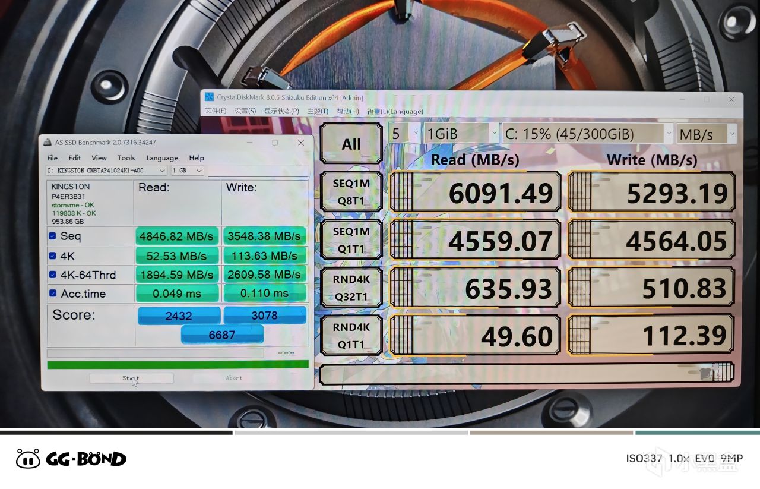Run the RND4K Q1T1 test
The image size is (760, 489).
tap(351, 336)
